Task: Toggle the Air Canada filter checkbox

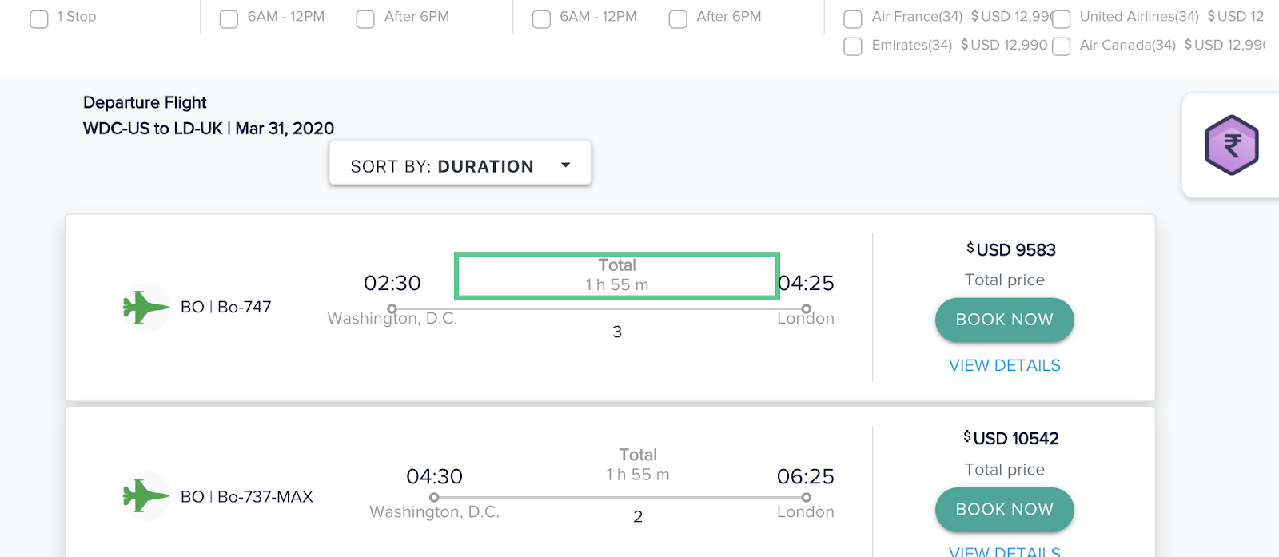Action: coord(1062,46)
